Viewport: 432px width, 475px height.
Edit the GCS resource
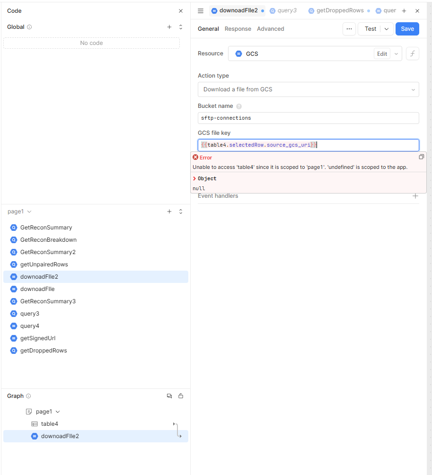382,54
